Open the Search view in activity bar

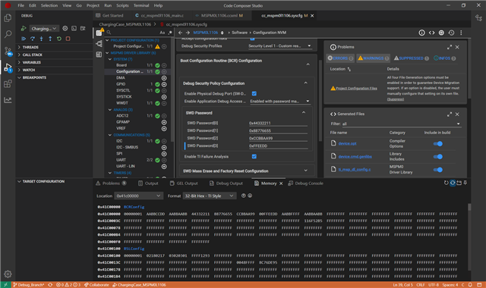8,34
